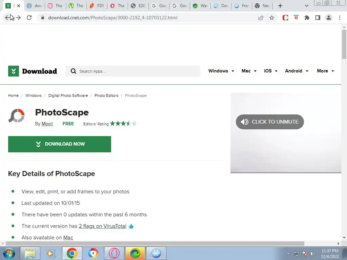Open the Chrome profile avatar
347x260 pixels.
pyautogui.click(x=329, y=18)
